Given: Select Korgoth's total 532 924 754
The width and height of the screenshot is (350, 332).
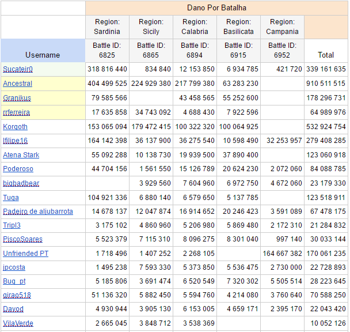Looking at the screenshot, I should [326, 127].
